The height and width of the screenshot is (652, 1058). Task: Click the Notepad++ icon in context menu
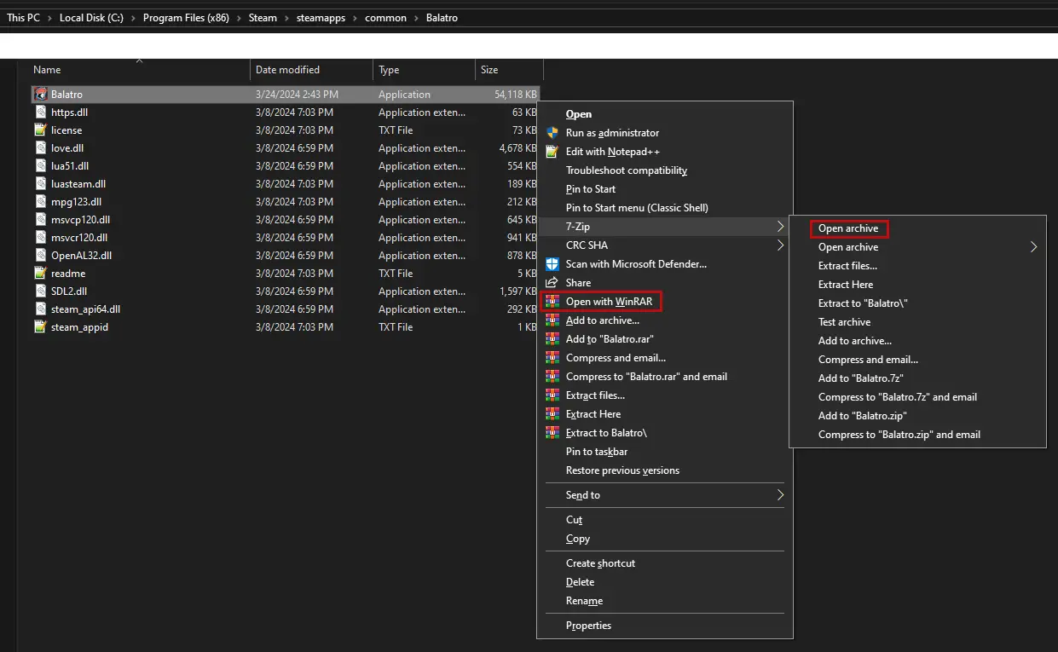pos(552,152)
